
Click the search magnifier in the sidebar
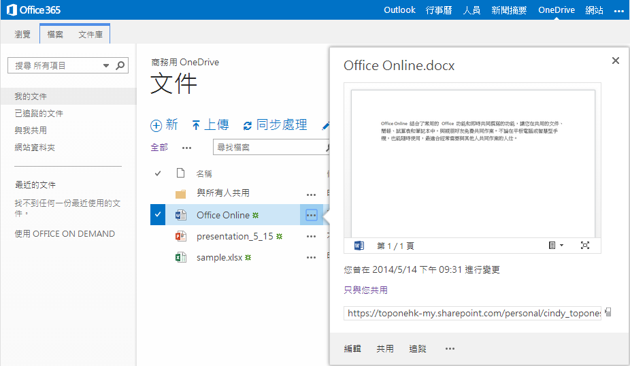click(120, 65)
